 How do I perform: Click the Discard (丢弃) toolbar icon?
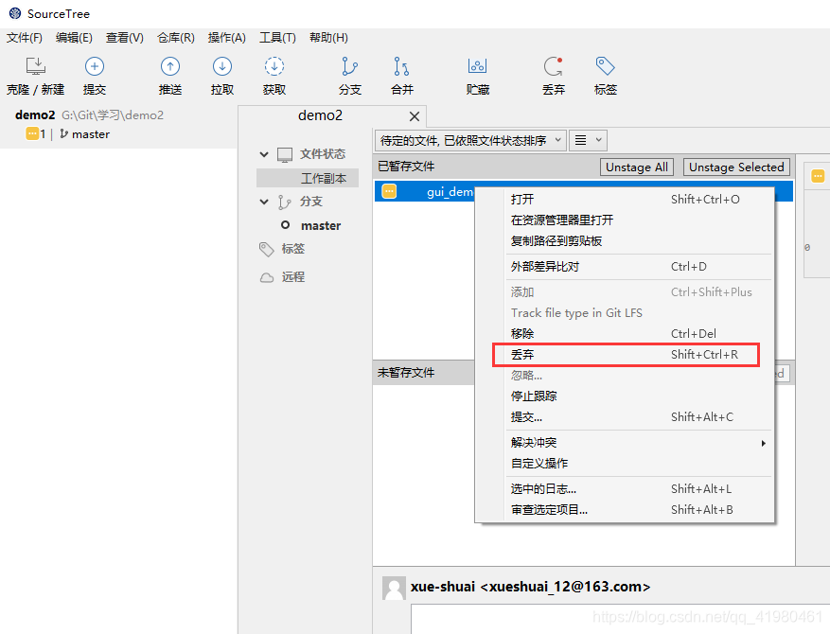click(554, 66)
